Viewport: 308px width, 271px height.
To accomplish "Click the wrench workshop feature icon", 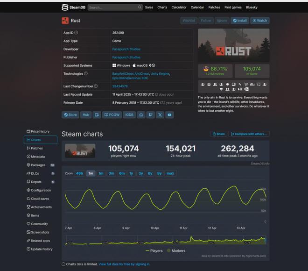I will pyautogui.click(x=240, y=85).
